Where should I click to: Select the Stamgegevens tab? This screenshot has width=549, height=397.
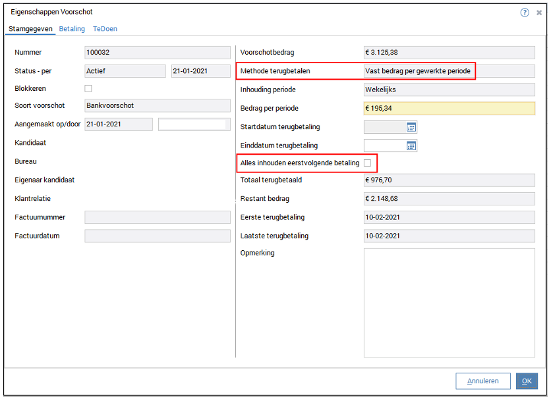tap(30, 29)
